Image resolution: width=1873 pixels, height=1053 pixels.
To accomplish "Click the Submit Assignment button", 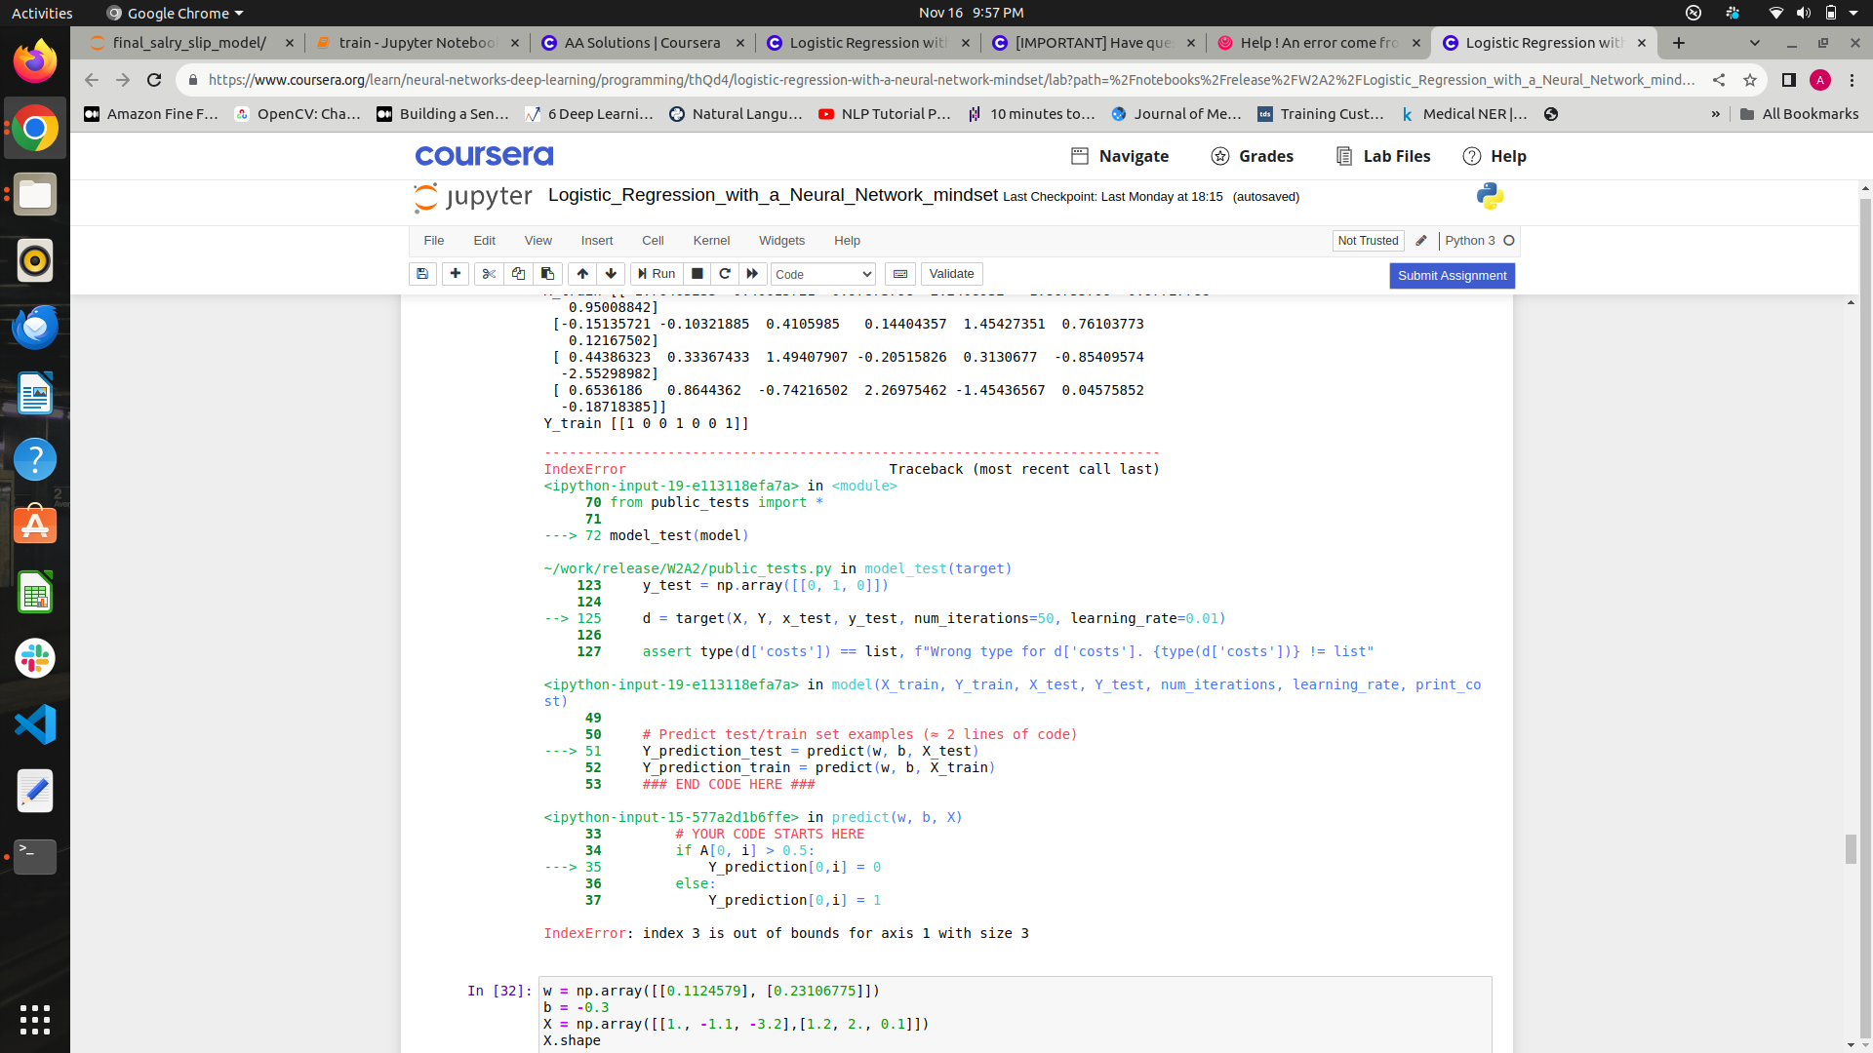I will (x=1451, y=276).
